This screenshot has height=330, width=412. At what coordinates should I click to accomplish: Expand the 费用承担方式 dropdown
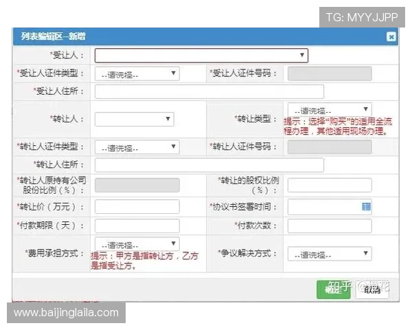point(137,244)
